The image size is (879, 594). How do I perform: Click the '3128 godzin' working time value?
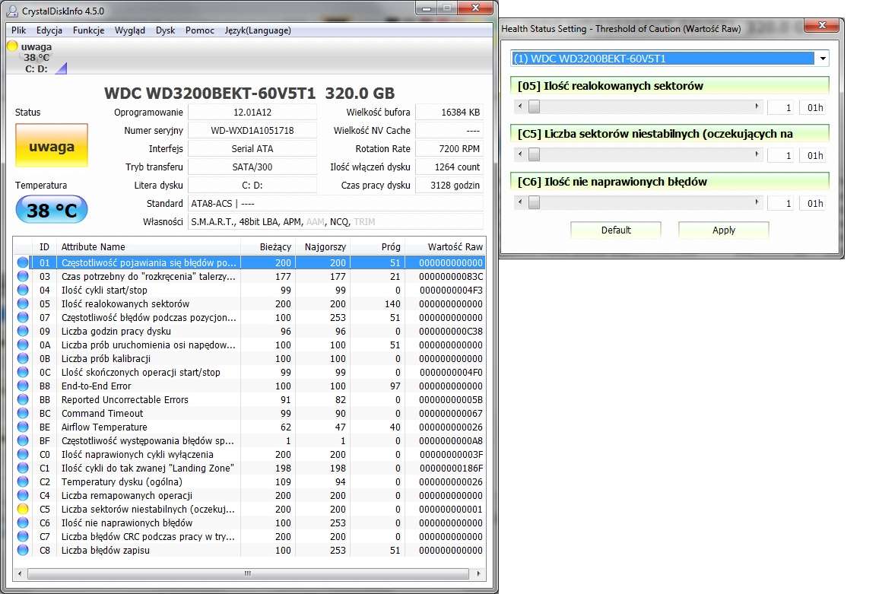tap(449, 185)
